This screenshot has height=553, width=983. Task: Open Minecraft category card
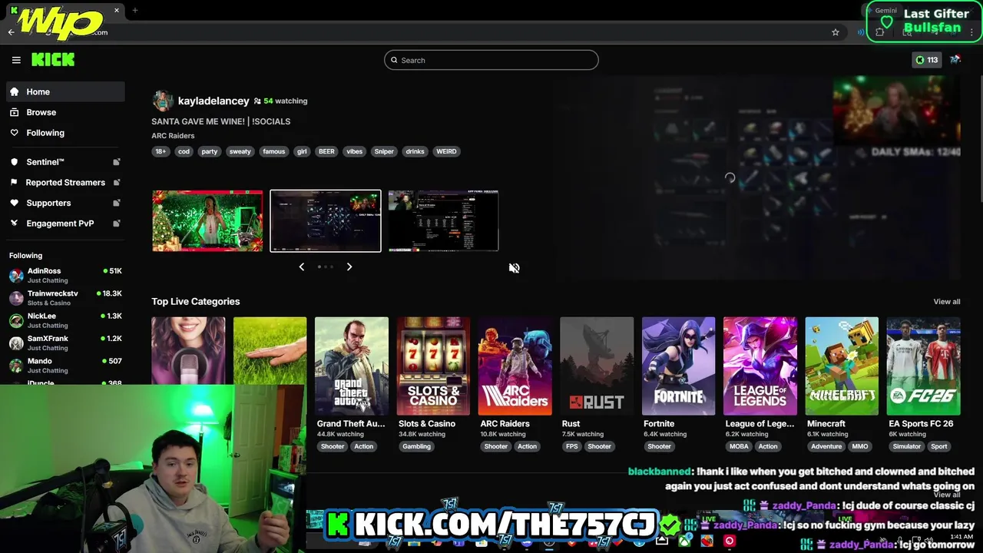coord(842,366)
